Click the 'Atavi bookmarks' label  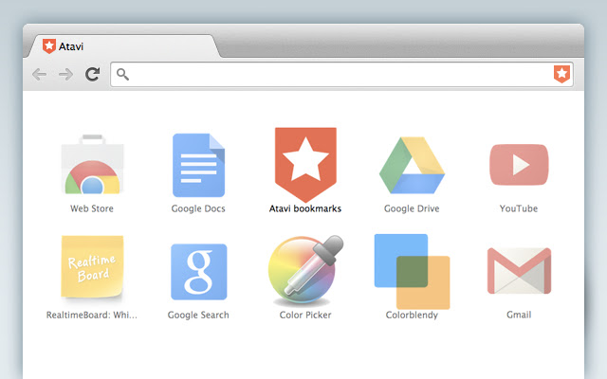(305, 208)
